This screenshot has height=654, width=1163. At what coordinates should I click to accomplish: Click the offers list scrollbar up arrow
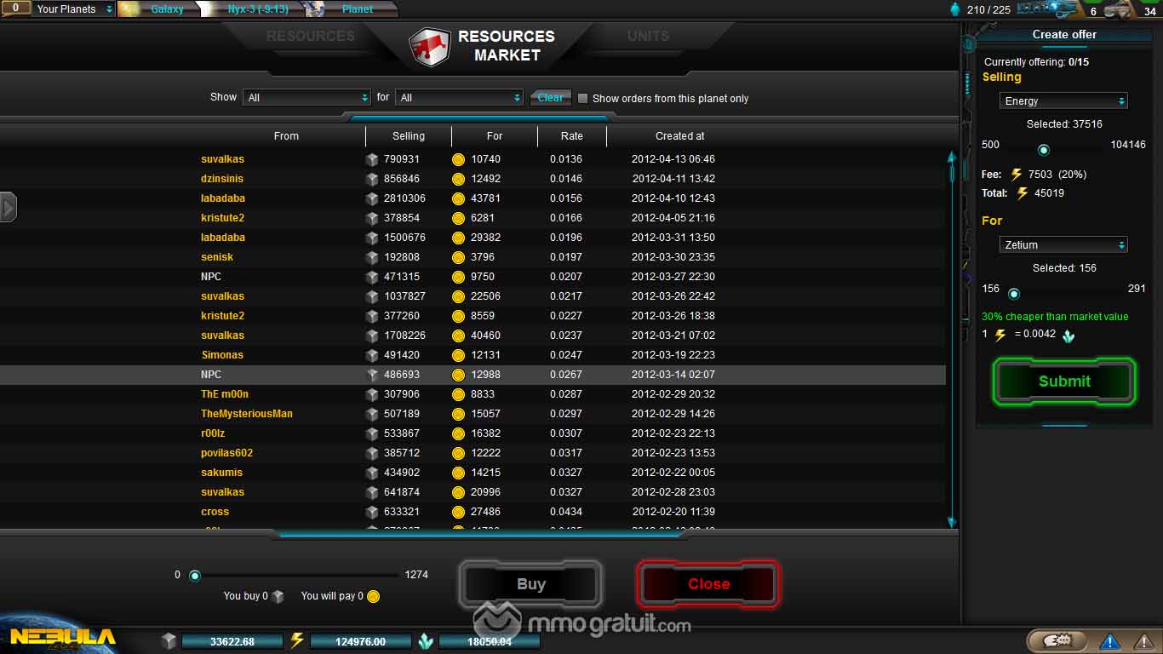[952, 158]
